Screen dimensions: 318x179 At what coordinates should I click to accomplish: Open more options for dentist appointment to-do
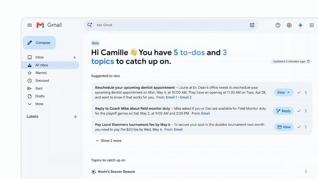pos(306,93)
